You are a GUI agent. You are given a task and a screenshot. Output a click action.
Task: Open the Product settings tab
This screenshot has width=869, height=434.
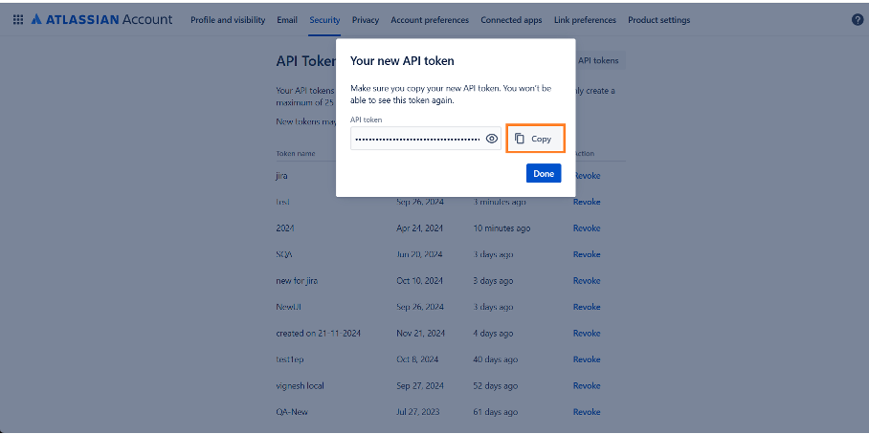pyautogui.click(x=658, y=20)
